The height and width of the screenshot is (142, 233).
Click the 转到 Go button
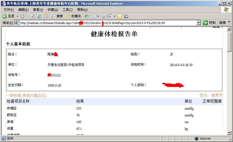(x=209, y=23)
